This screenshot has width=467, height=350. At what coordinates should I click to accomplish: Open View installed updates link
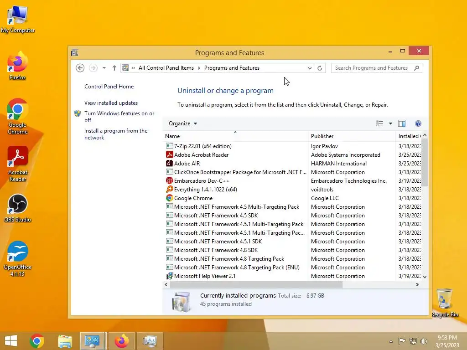pyautogui.click(x=111, y=103)
